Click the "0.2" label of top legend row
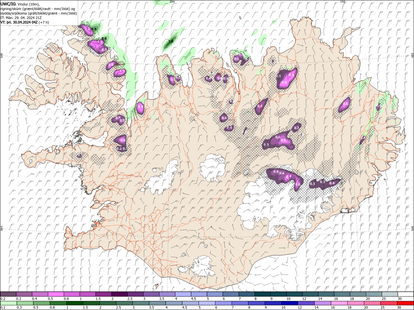Viewport: 414px width, 310px height. 2,299
